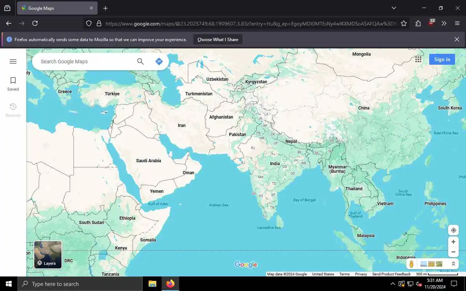The height and width of the screenshot is (291, 466).
Task: Zoom out of the map
Action: tap(453, 252)
